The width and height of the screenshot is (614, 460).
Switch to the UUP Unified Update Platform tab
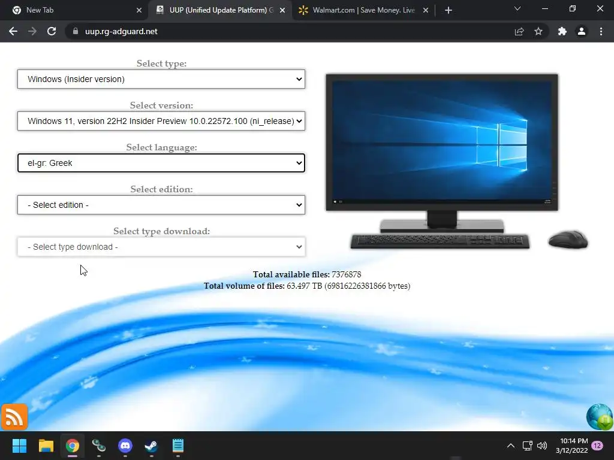click(219, 10)
